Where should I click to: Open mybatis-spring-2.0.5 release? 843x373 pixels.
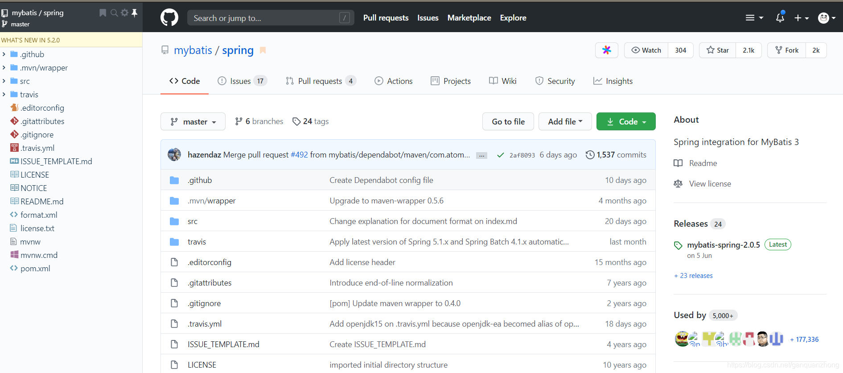point(724,245)
